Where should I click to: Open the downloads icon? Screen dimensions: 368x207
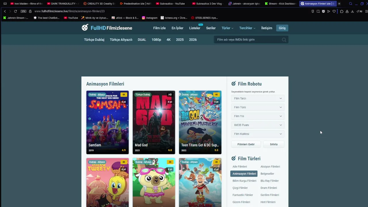[x=352, y=11]
